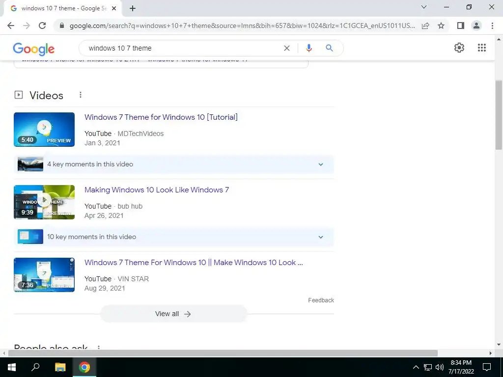Viewport: 503px width, 377px height.
Task: Open Chrome profile avatar menu
Action: point(476,26)
